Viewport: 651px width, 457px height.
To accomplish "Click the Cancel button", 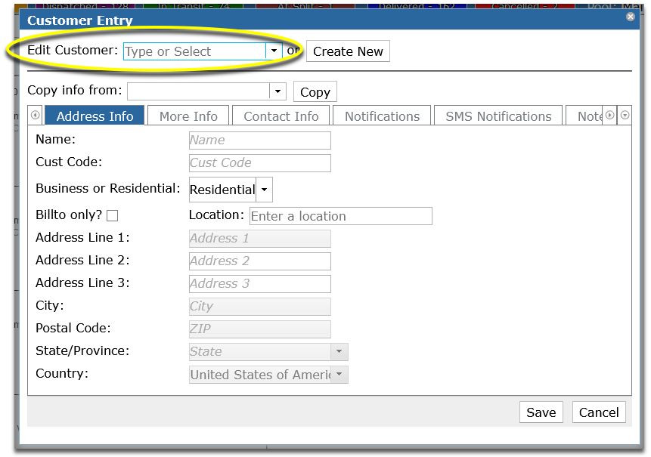I will 599,412.
